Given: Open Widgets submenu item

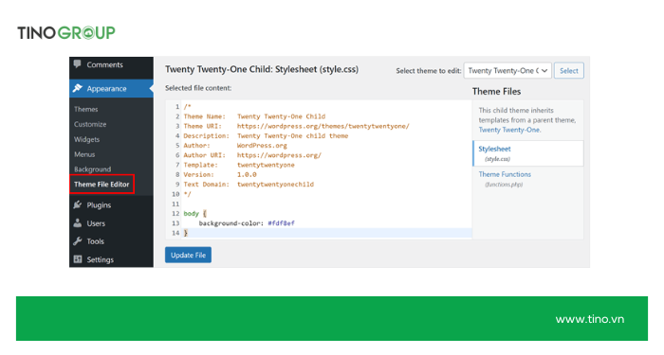Looking at the screenshot, I should [x=87, y=139].
